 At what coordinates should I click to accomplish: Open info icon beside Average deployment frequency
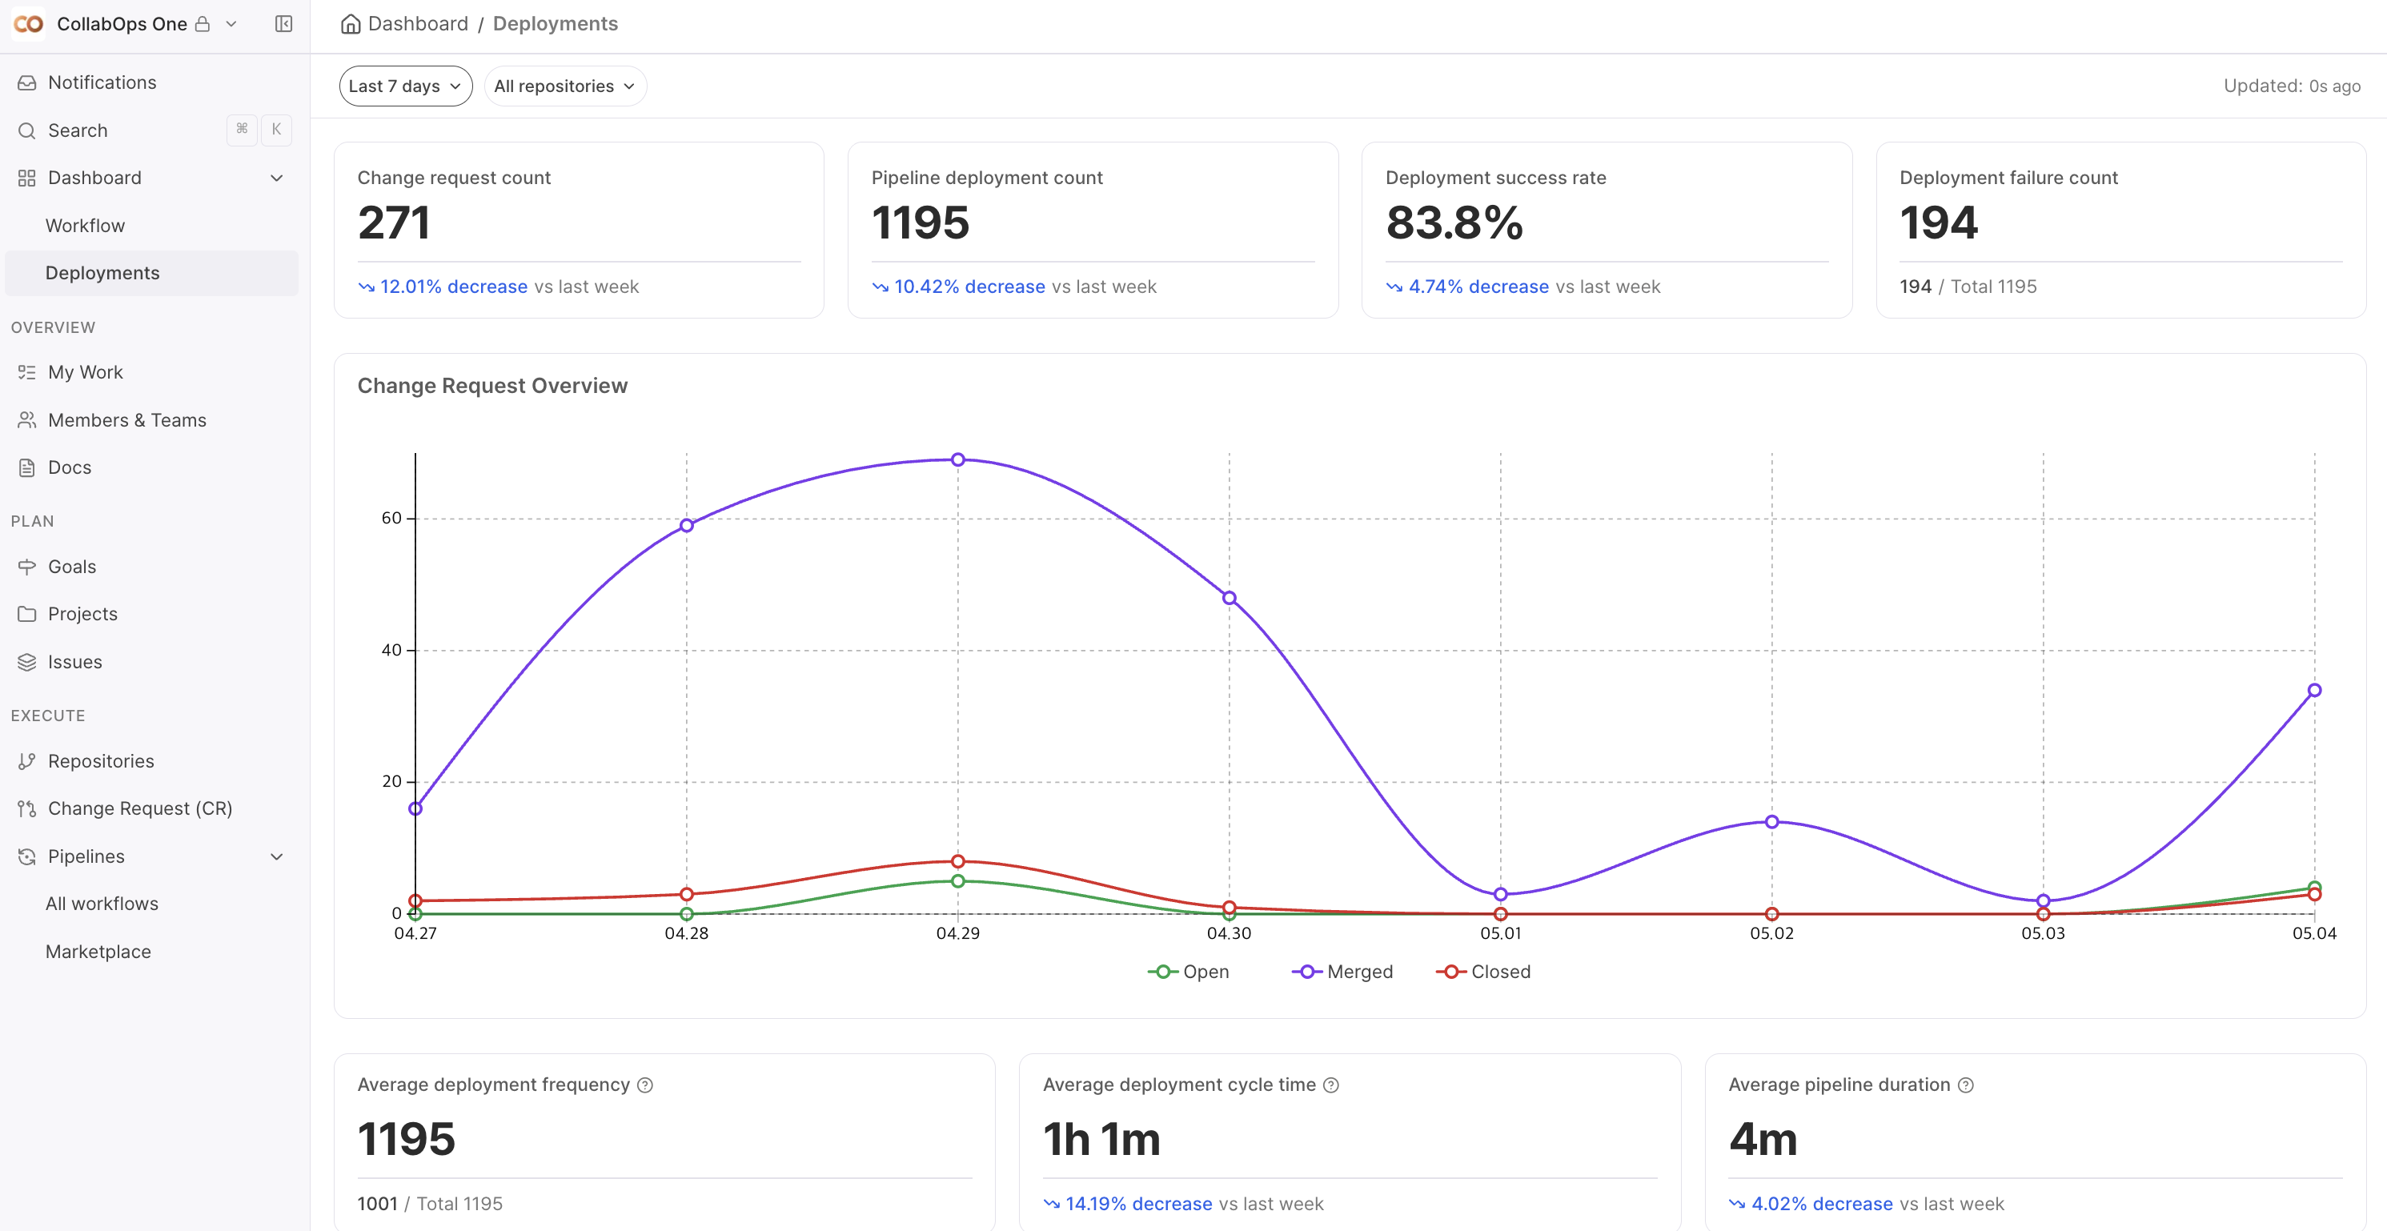tap(645, 1085)
